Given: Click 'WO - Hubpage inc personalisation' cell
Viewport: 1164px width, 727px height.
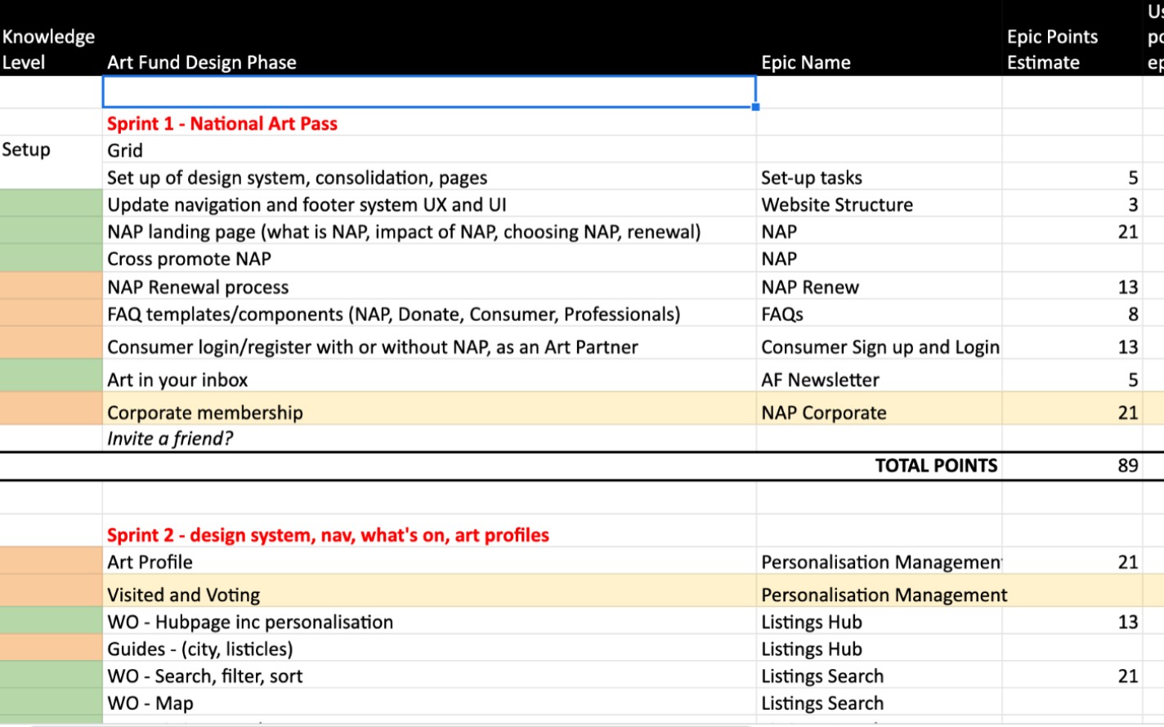Looking at the screenshot, I should 429,621.
